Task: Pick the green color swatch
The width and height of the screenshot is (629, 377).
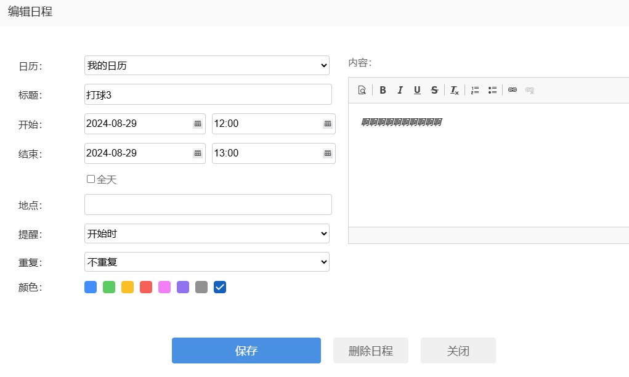Action: click(x=109, y=287)
